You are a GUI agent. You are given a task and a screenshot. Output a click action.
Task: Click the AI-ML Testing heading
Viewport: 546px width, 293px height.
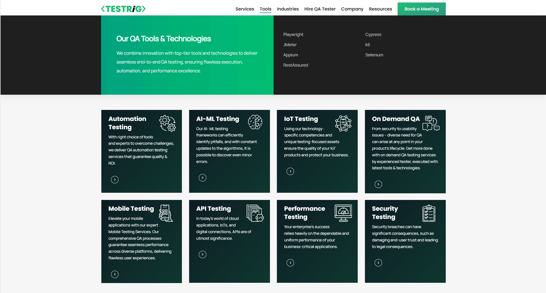click(218, 119)
